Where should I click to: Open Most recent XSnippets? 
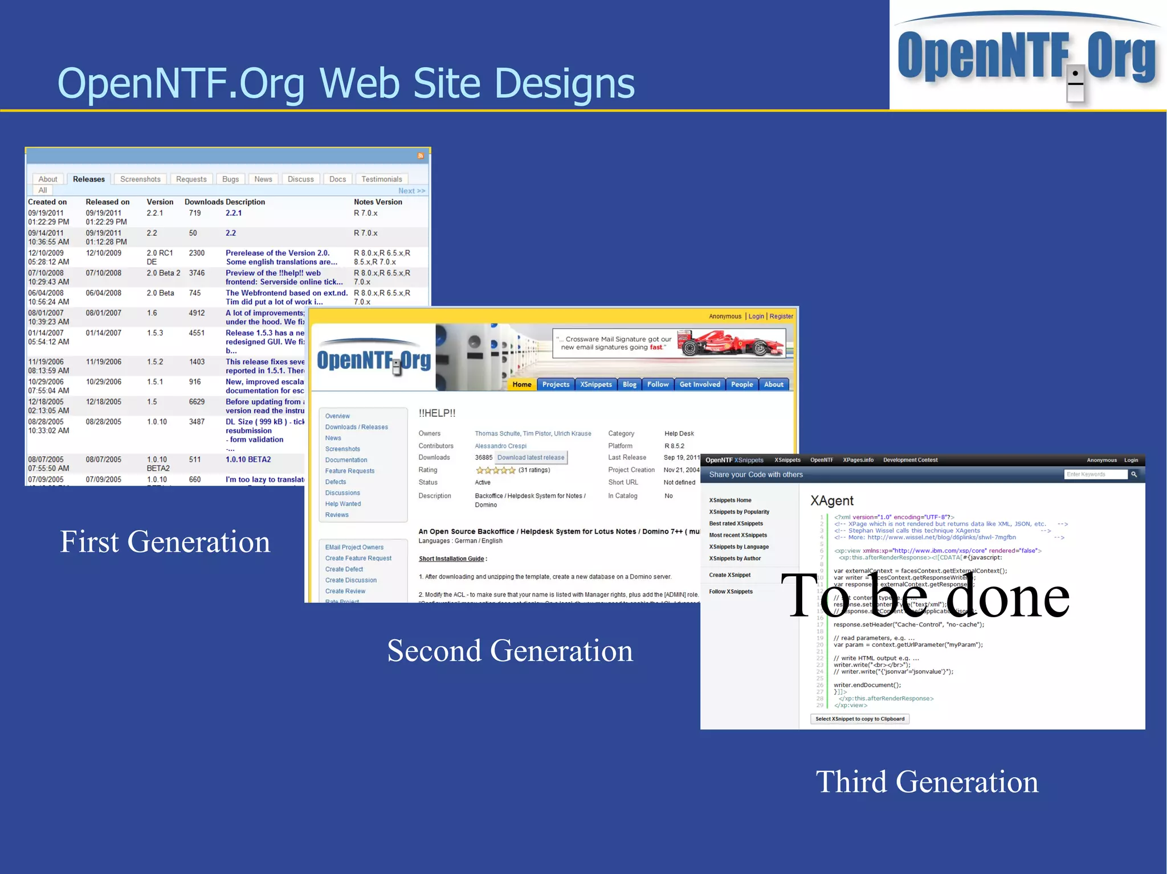click(738, 535)
